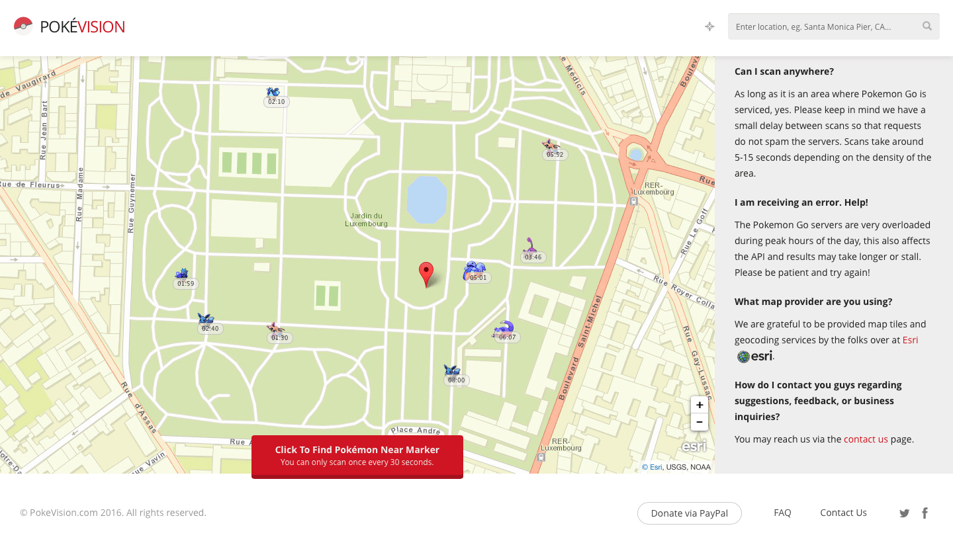Click Find Pokémon Near Marker button
The image size is (953, 553).
357,456
